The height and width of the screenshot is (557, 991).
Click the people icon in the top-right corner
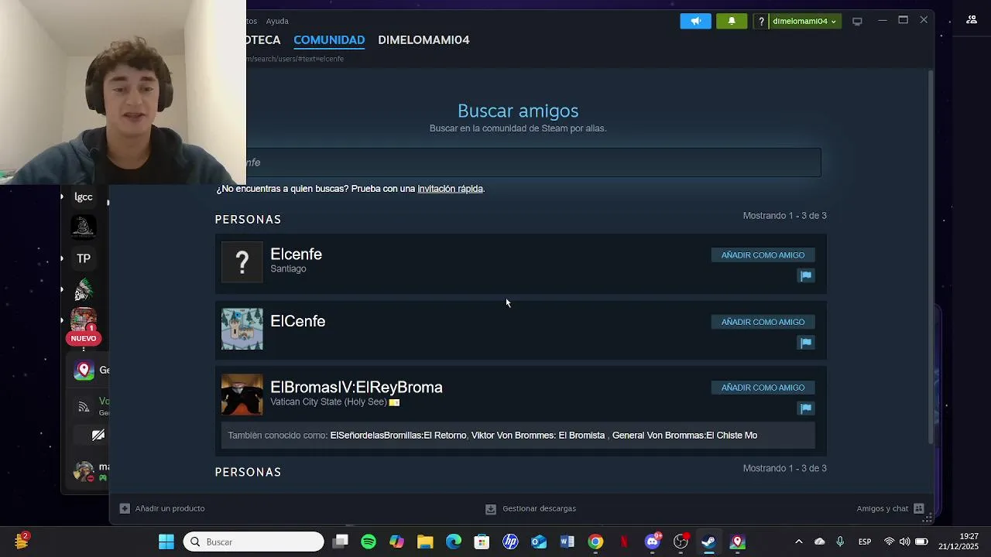click(972, 20)
